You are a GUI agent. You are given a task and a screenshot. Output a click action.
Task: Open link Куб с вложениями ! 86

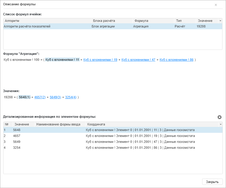pos(176,60)
